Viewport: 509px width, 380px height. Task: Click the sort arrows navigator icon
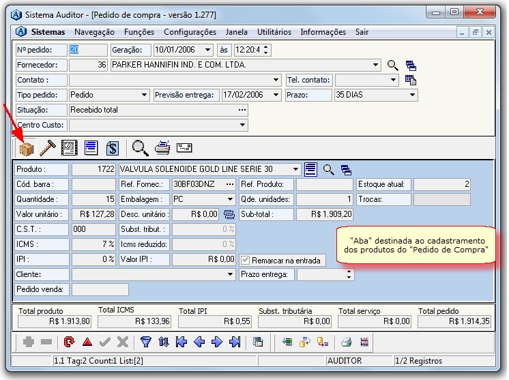(x=164, y=342)
